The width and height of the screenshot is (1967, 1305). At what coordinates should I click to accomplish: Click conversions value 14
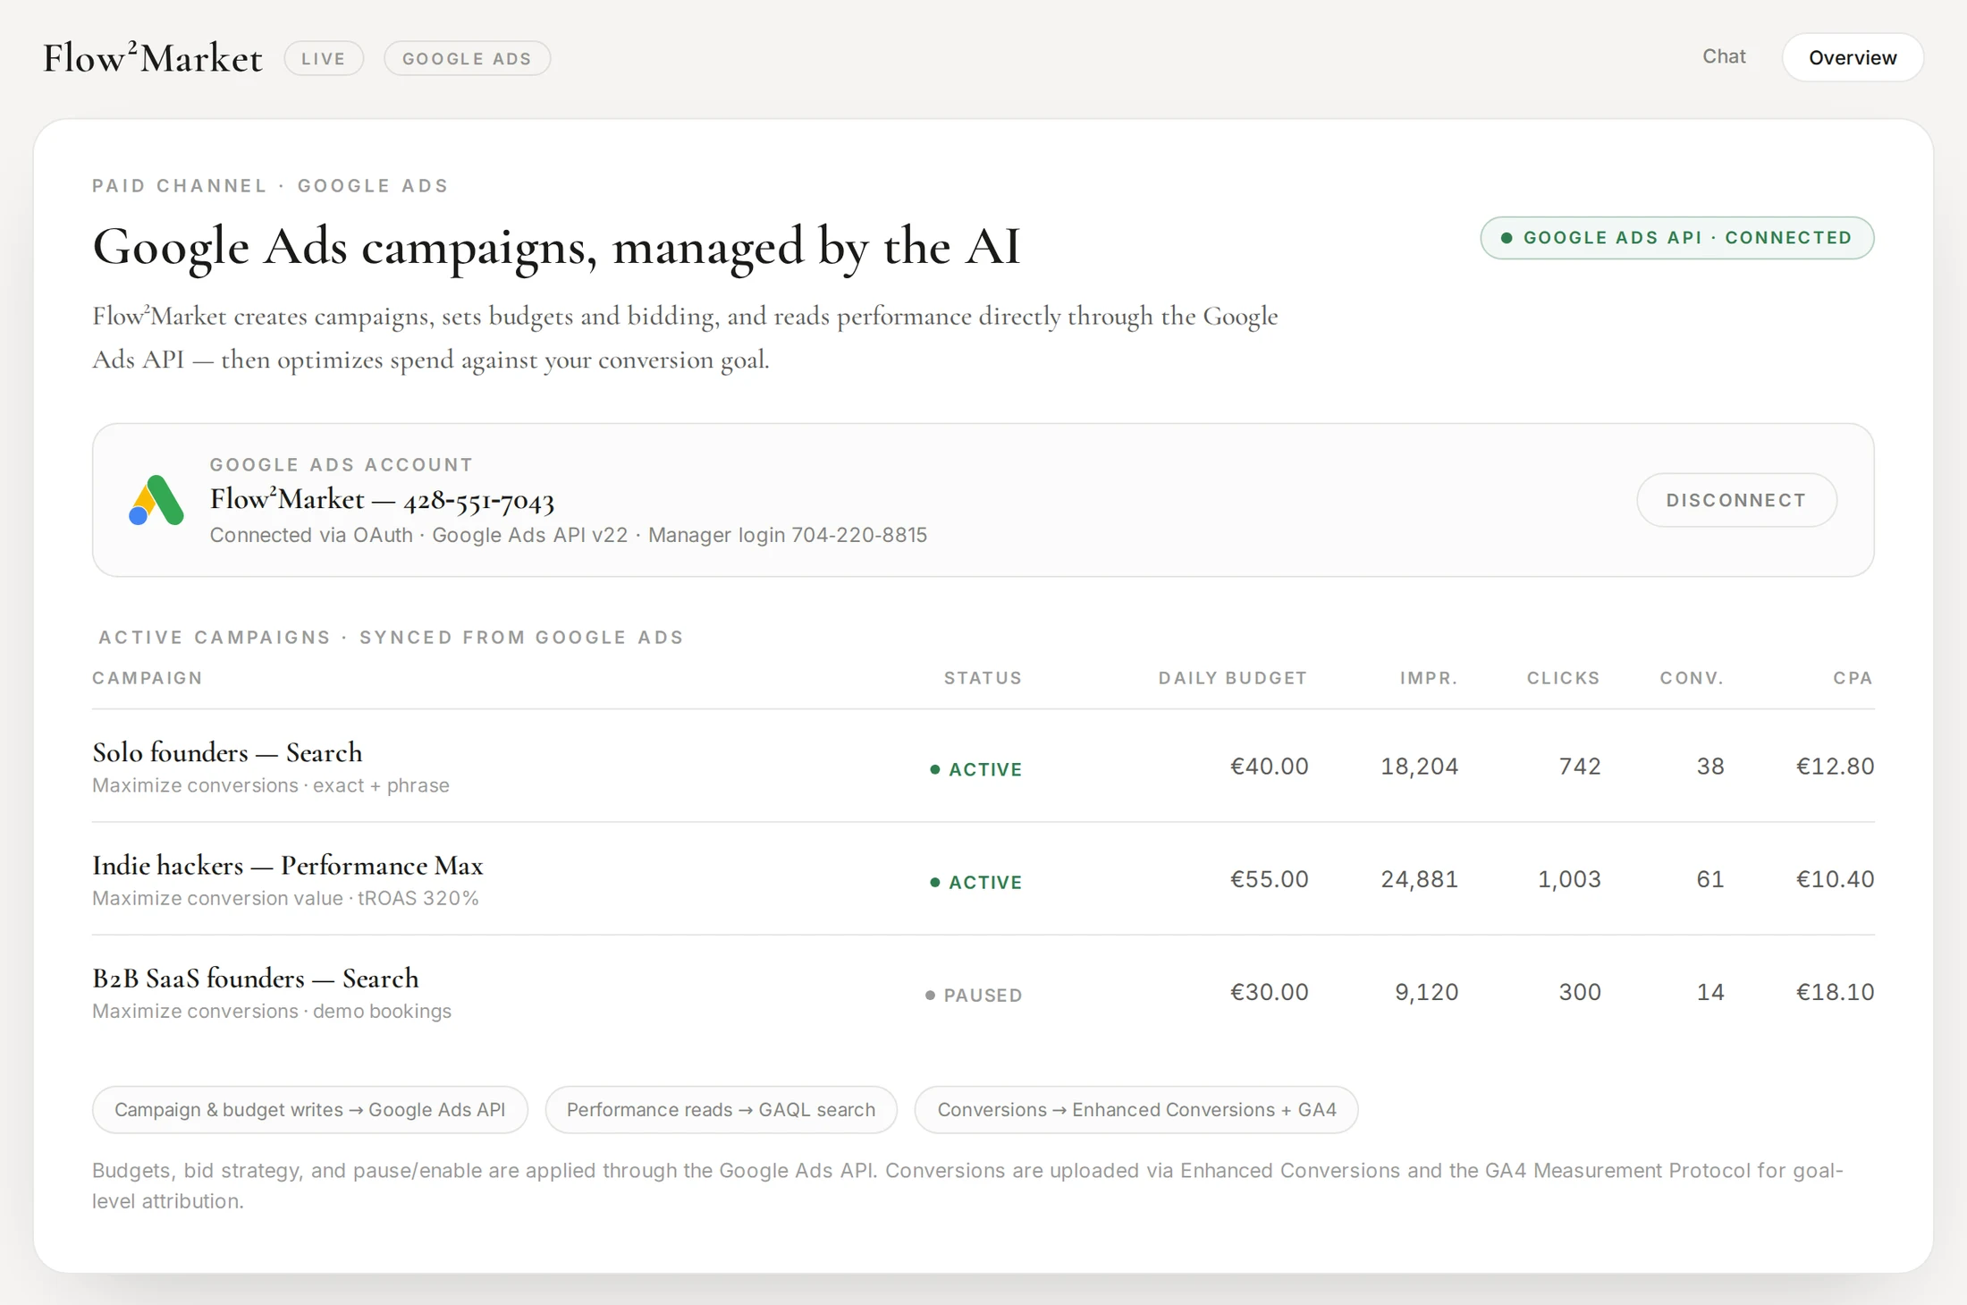[x=1710, y=992]
